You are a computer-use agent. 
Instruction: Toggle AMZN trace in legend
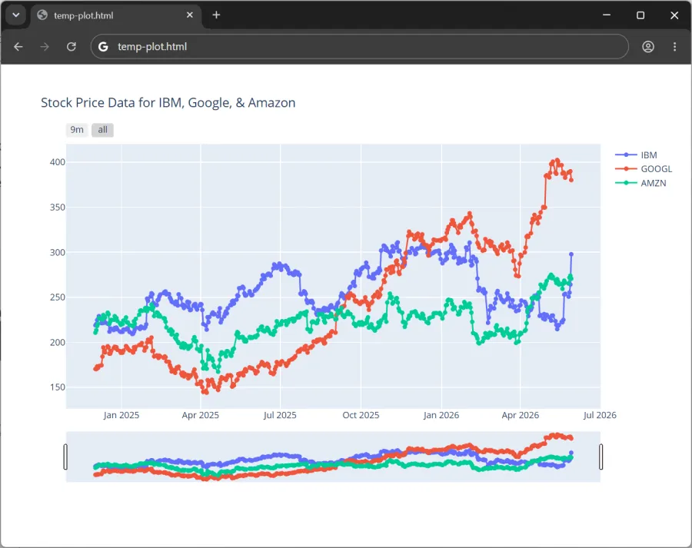click(640, 183)
